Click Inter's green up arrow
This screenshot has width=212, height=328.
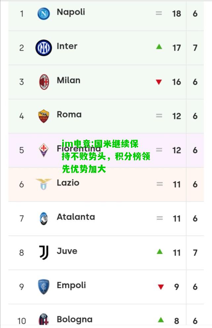click(x=159, y=46)
